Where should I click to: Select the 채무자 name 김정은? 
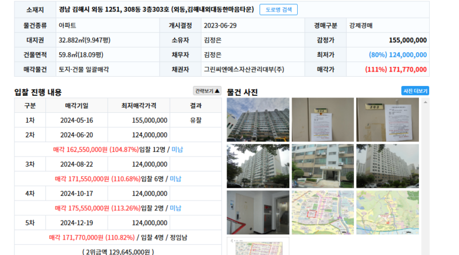(x=212, y=54)
